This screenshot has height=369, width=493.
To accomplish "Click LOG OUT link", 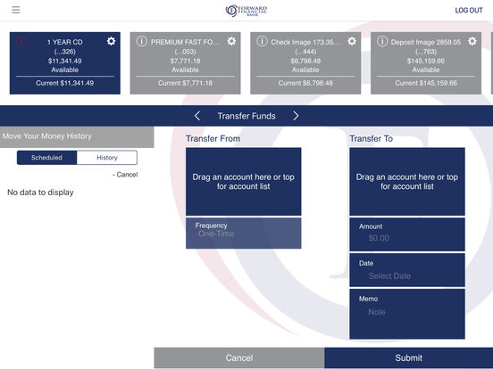I will (x=469, y=11).
